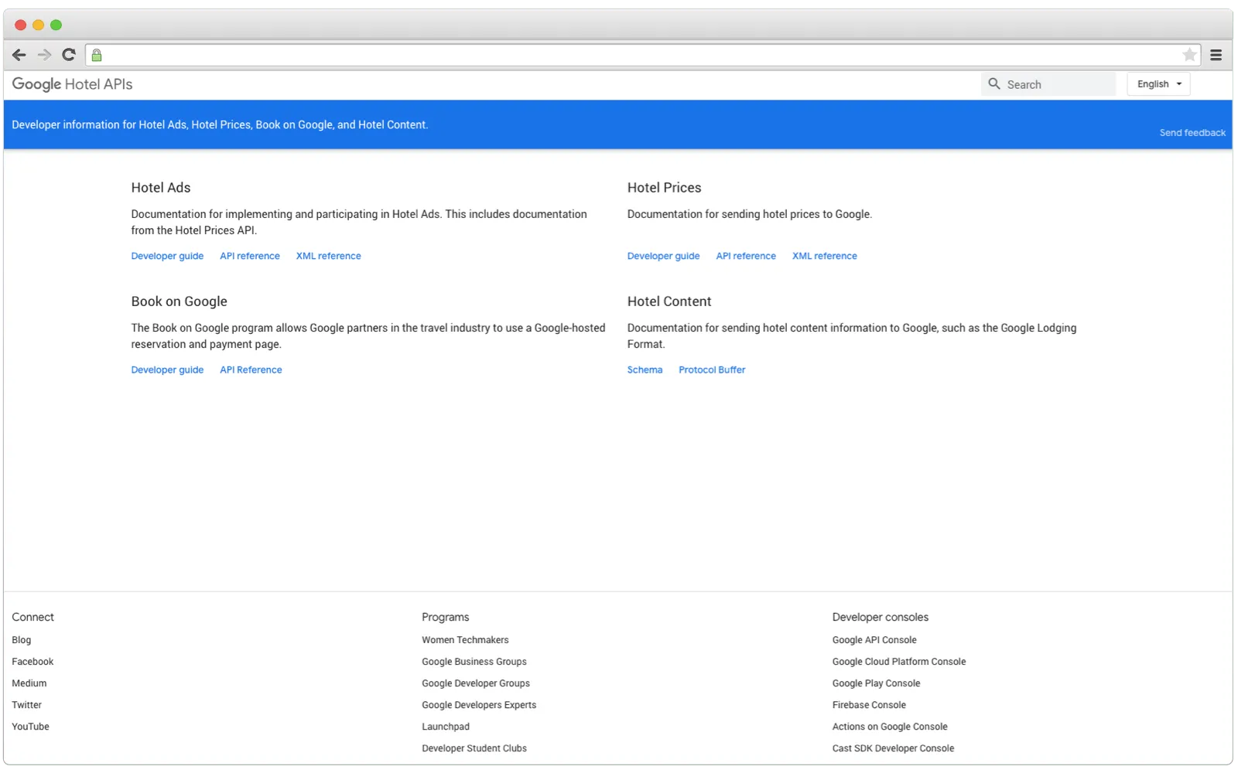Open the Medium footer link

click(29, 683)
